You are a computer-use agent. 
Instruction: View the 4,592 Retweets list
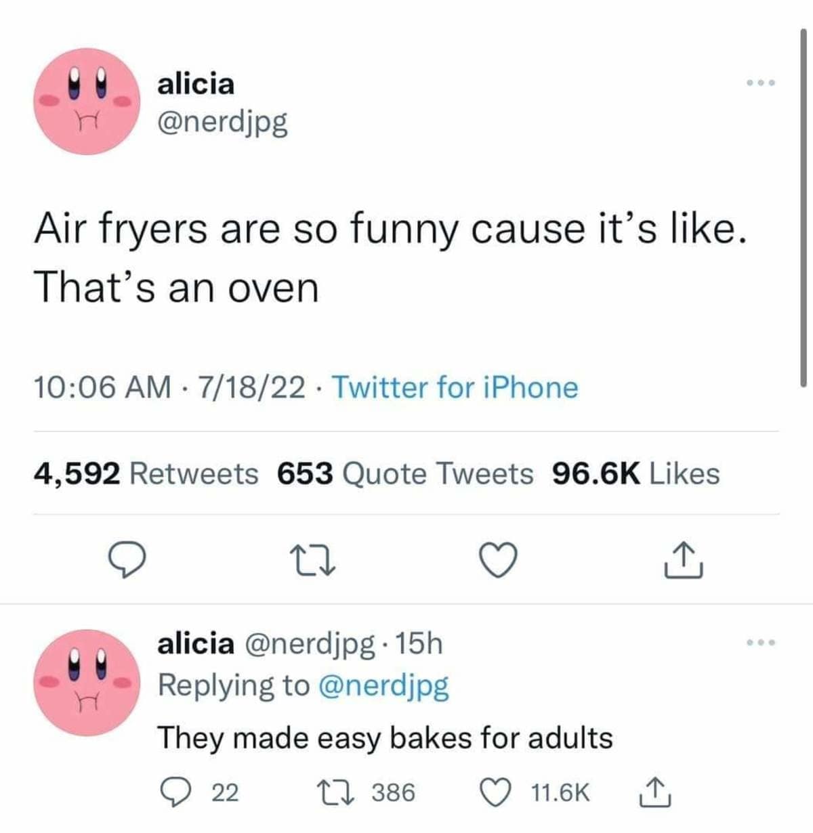pos(146,473)
